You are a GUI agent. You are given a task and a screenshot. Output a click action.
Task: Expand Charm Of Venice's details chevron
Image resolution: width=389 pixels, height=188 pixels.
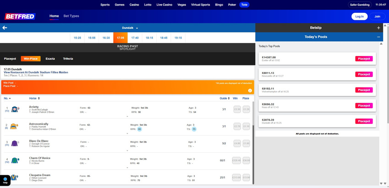coord(127,167)
